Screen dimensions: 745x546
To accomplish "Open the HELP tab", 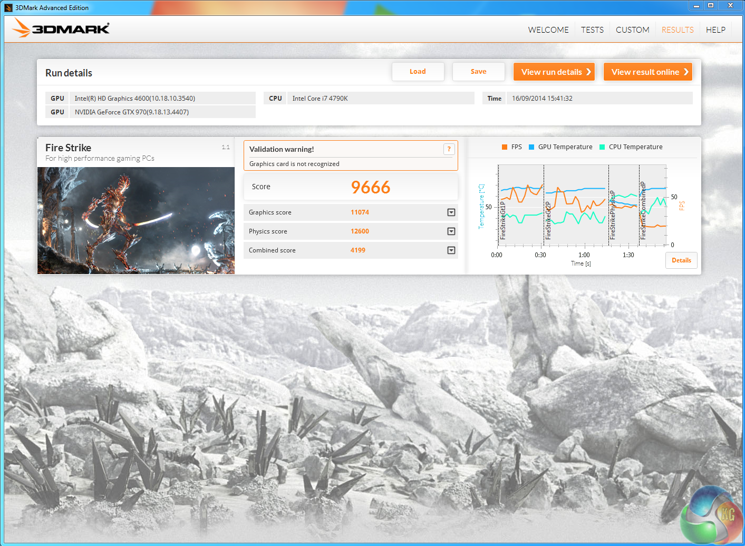I will pos(715,30).
